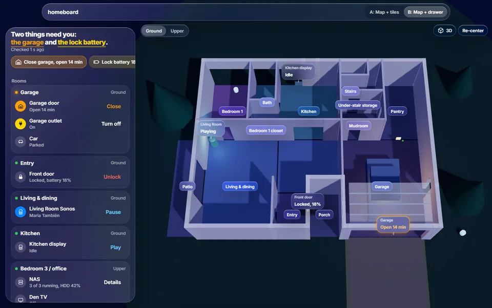The image size is (492, 308).
Task: Select Porch label on map
Action: (x=324, y=215)
